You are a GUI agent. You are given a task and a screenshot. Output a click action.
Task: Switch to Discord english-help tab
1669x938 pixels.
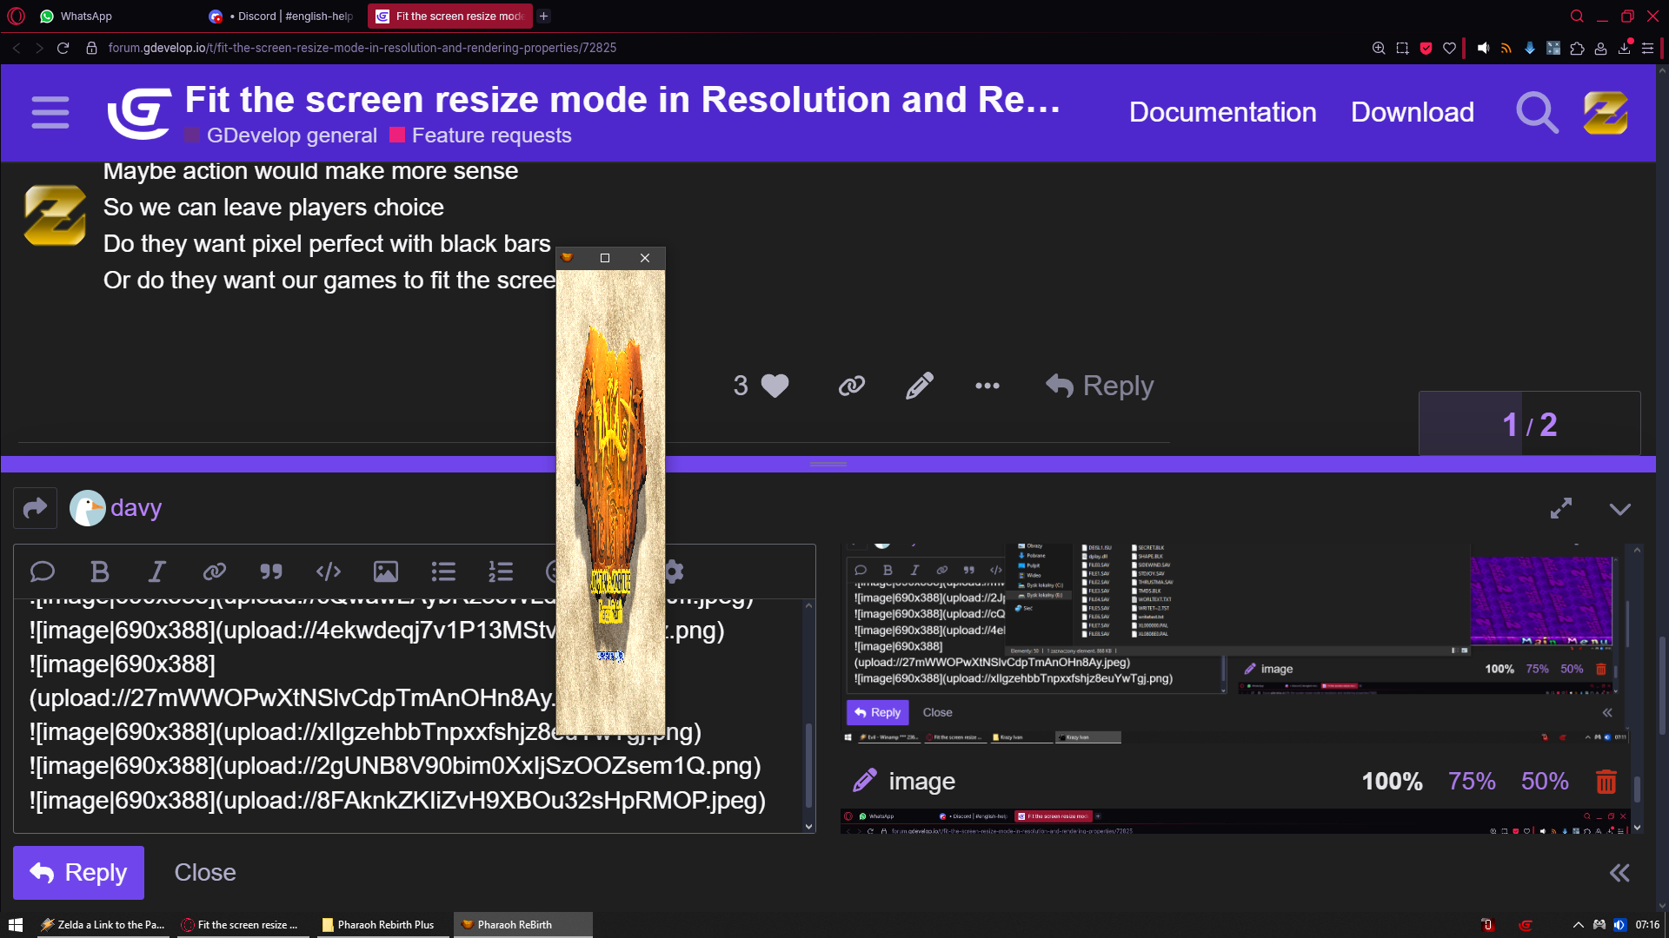(x=285, y=17)
